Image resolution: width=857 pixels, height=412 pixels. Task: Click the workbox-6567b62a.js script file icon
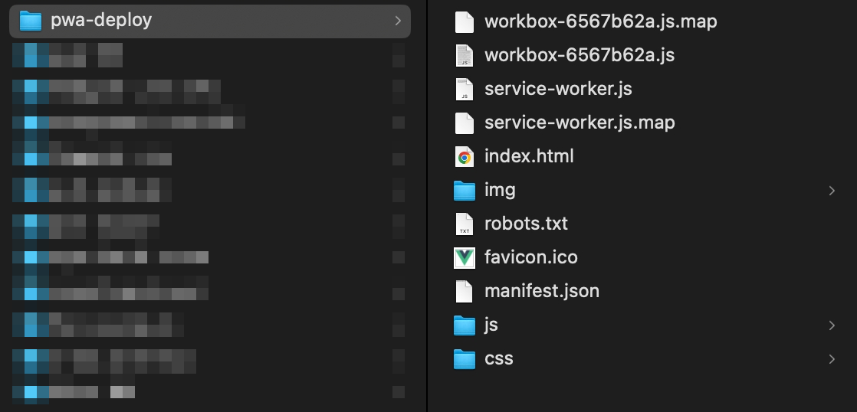465,56
